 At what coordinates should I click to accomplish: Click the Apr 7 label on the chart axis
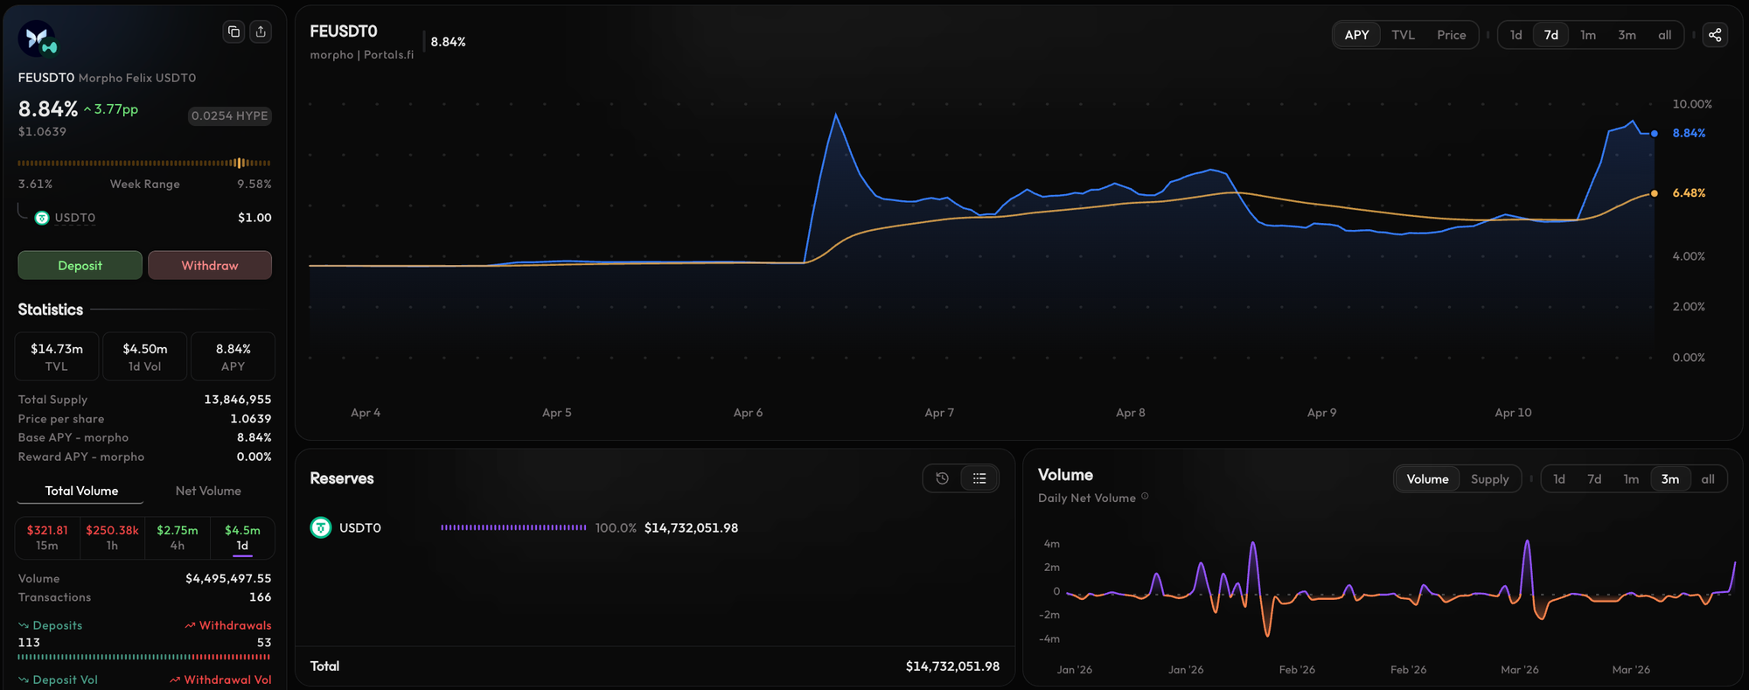pos(939,413)
